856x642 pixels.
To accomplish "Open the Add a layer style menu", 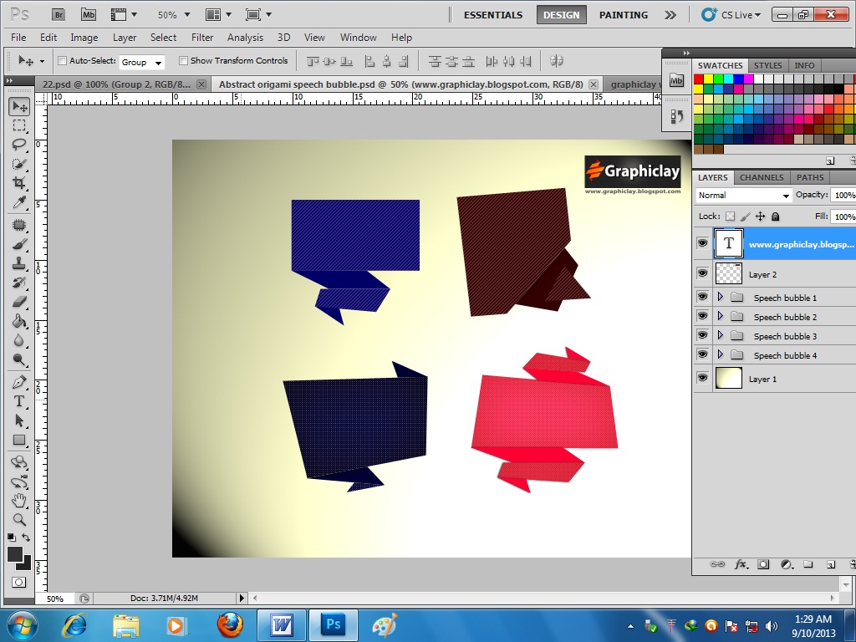I will [x=740, y=564].
